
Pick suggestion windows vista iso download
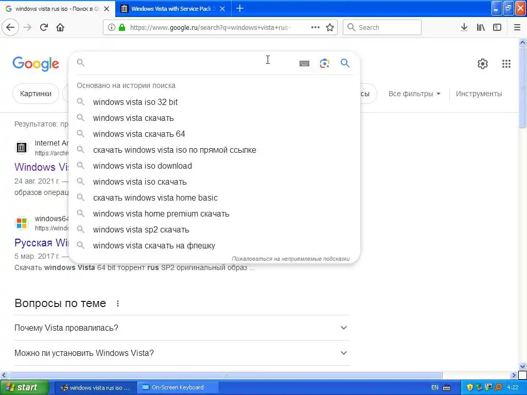pos(214,166)
